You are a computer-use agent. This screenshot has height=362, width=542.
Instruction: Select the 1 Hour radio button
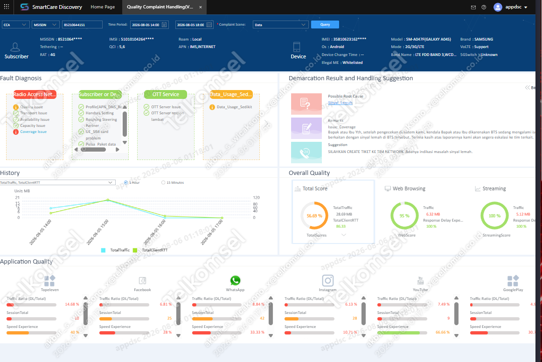tap(126, 182)
